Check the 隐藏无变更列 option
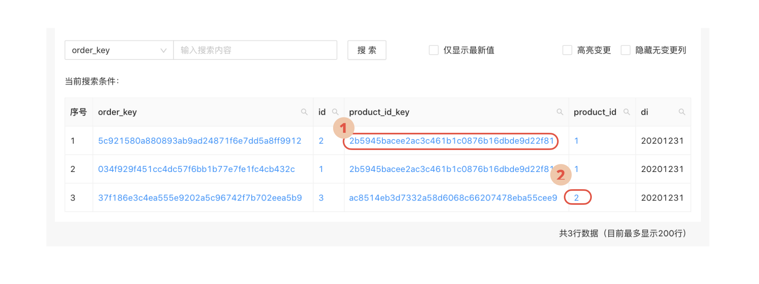759x284 pixels. (625, 50)
